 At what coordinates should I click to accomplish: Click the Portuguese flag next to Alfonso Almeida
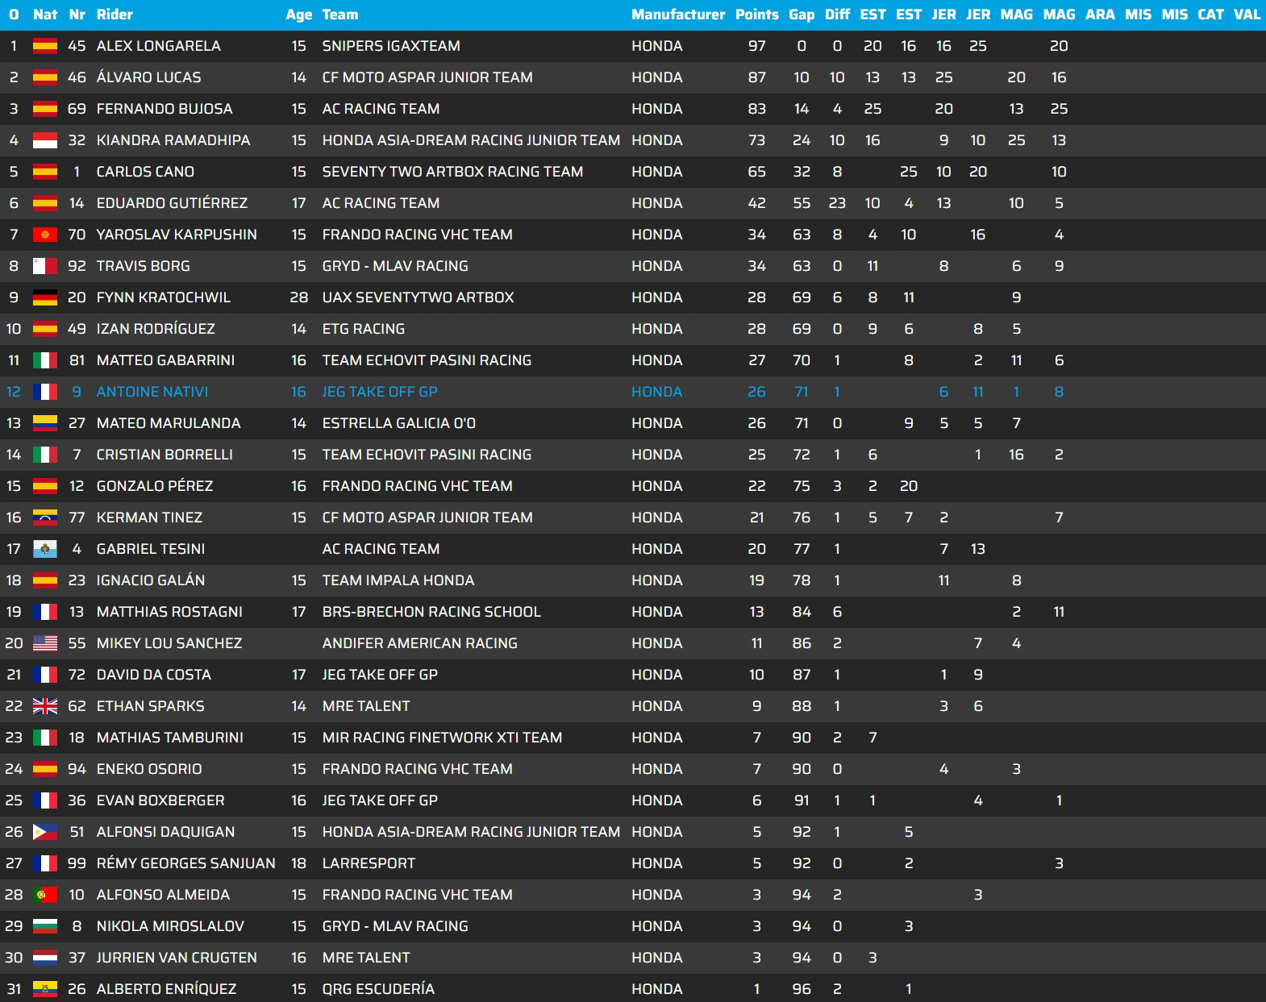44,896
